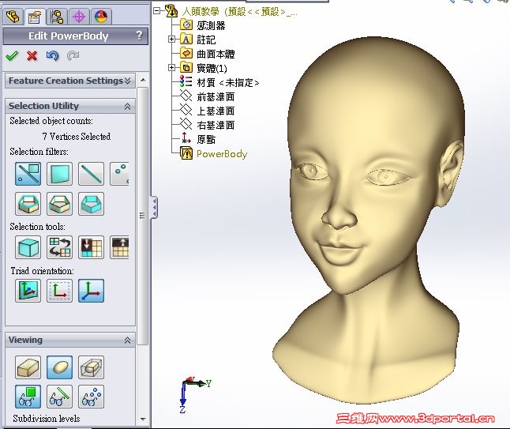Screen dimensions: 510x429
Task: Collapse the Viewing section
Action: pyautogui.click(x=128, y=341)
